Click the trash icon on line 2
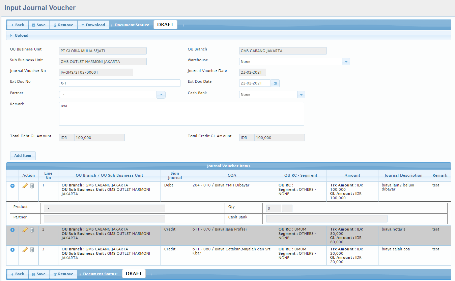Screen dimensions: 455x281 [32, 230]
